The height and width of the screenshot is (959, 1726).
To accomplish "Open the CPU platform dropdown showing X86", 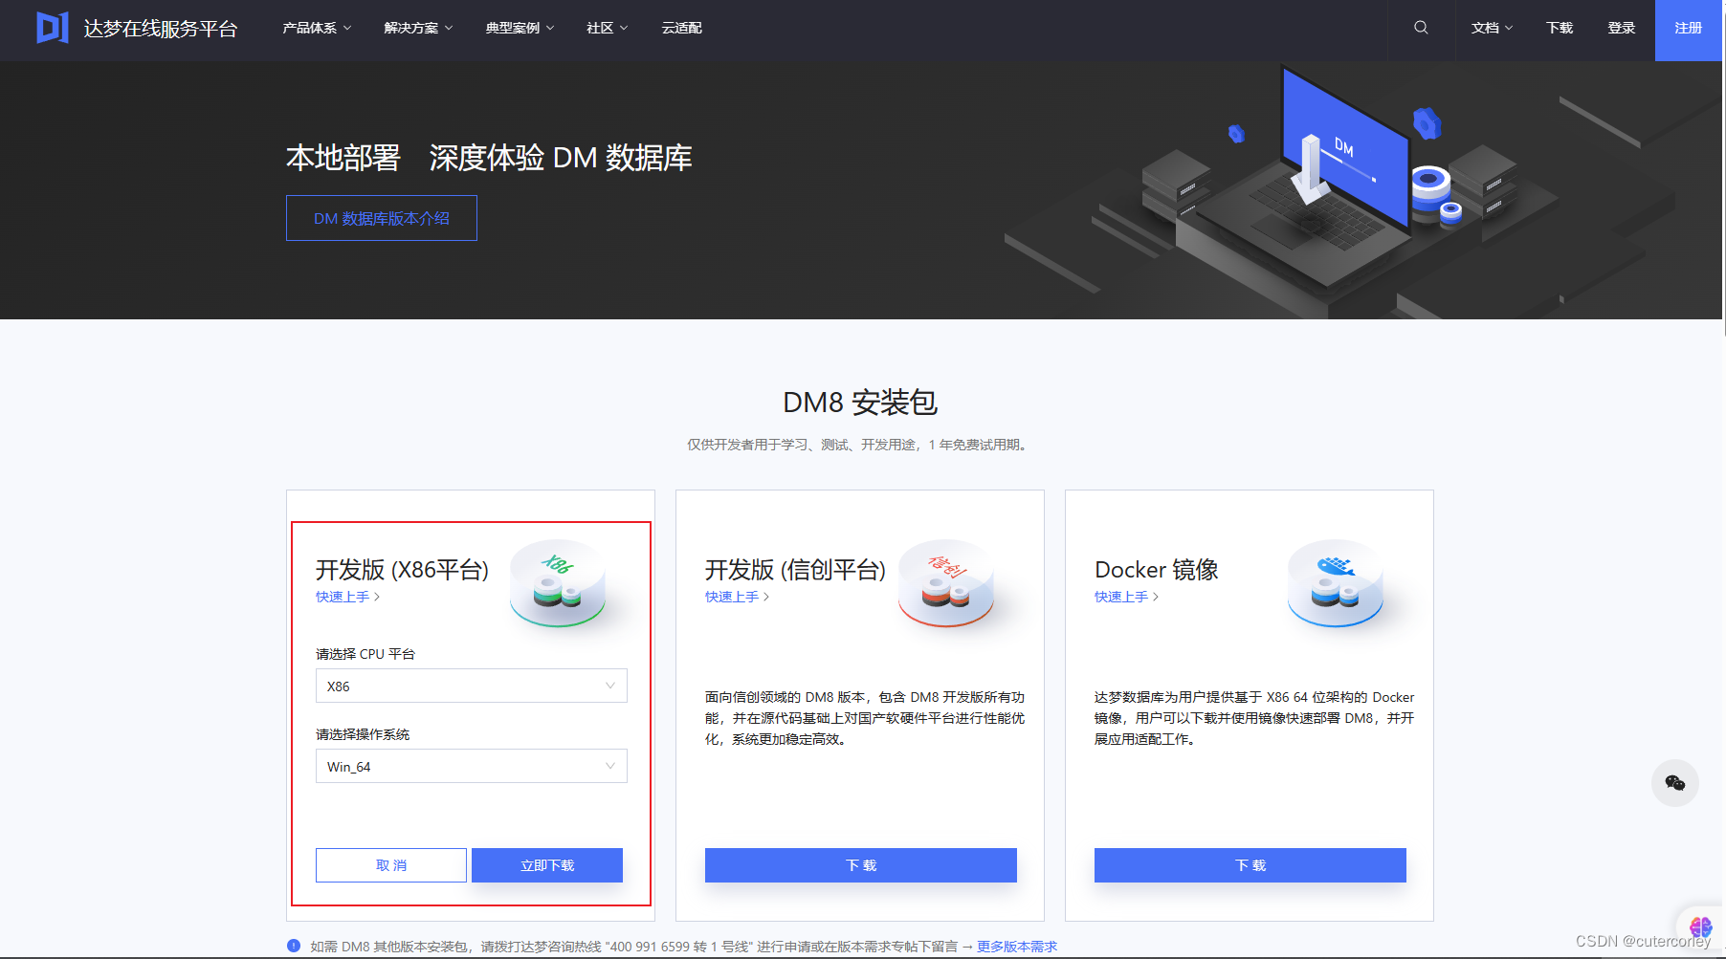I will [472, 686].
